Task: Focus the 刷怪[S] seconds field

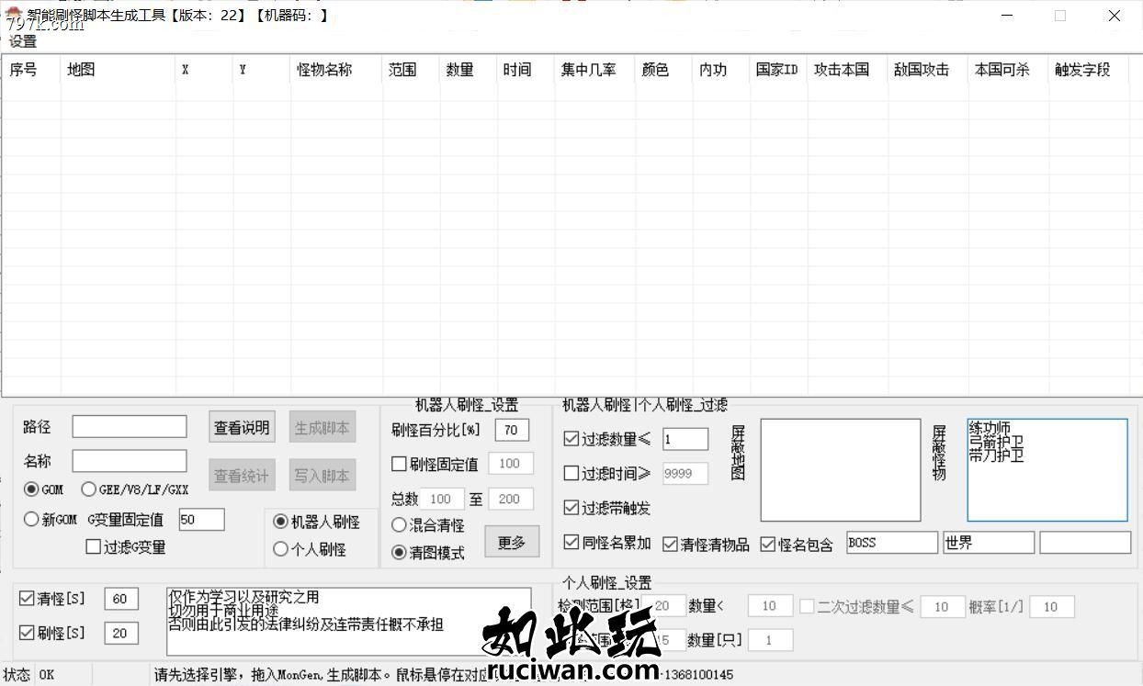Action: point(121,633)
